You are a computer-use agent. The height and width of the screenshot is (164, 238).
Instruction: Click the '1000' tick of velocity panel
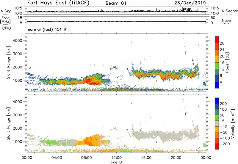pos(17,142)
